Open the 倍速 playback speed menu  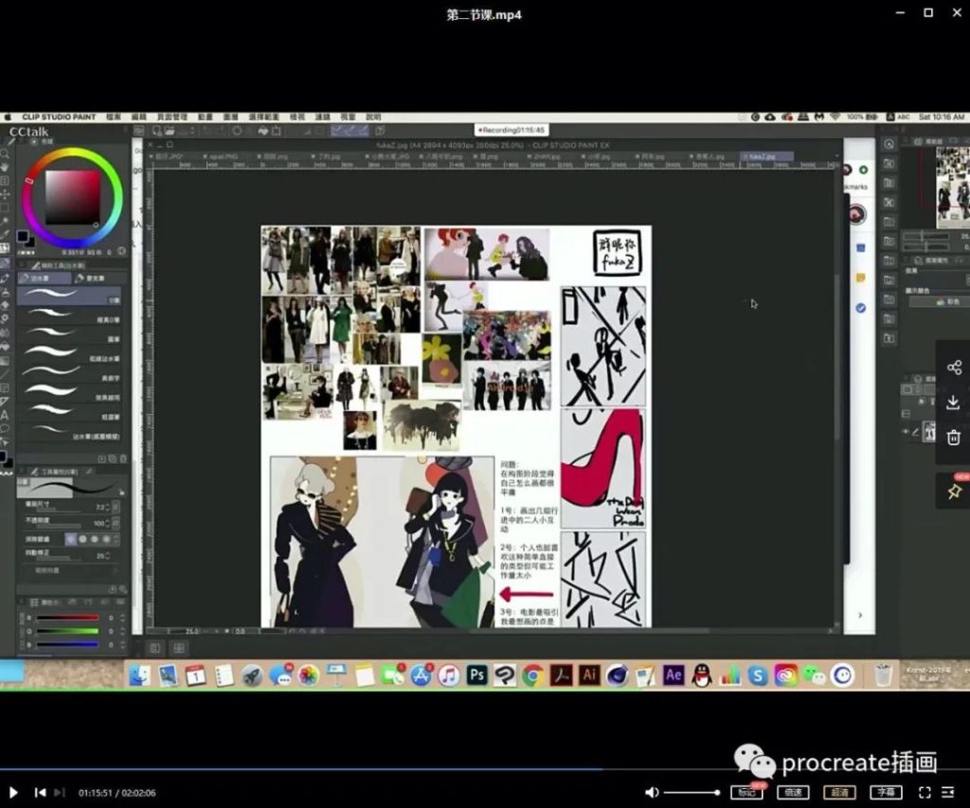tap(791, 792)
